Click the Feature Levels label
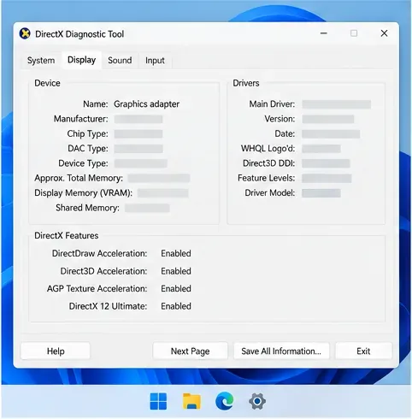This screenshot has width=412, height=419. coord(267,178)
